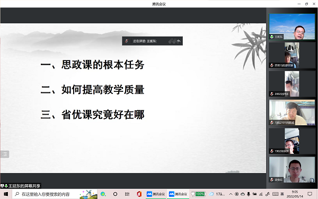Select the top speaker's video thumbnail
The height and width of the screenshot is (199, 318).
(292, 27)
